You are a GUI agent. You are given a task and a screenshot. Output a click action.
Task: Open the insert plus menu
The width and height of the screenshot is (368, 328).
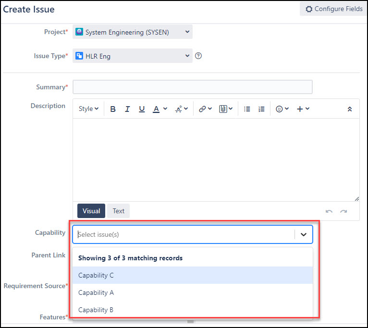click(x=303, y=109)
